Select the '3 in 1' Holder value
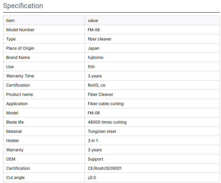 (x=93, y=141)
